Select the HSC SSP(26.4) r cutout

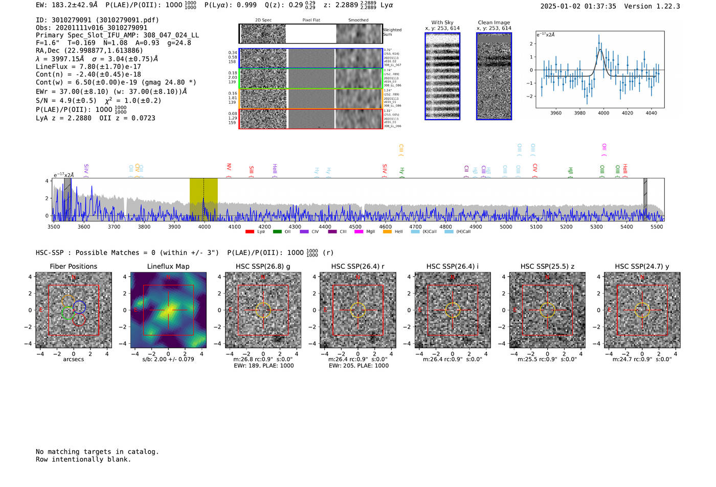(x=358, y=310)
